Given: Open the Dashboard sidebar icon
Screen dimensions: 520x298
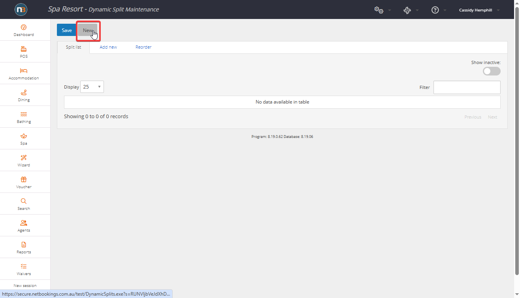Looking at the screenshot, I should click(x=24, y=27).
